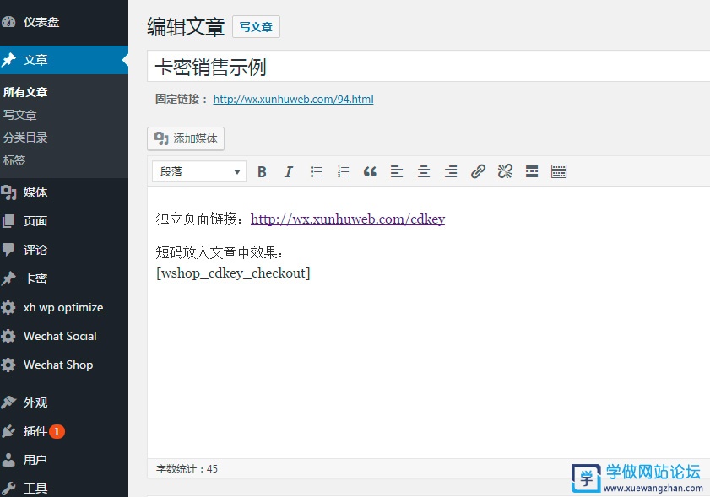Image resolution: width=710 pixels, height=497 pixels.
Task: Toggle the extended toolbar (kitchen sink)
Action: [x=559, y=171]
